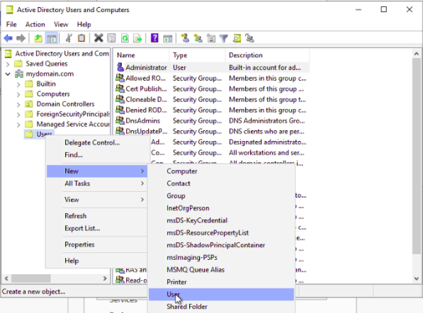Select Group in the New submenu
Screen dimensions: 423x313
(221, 196)
